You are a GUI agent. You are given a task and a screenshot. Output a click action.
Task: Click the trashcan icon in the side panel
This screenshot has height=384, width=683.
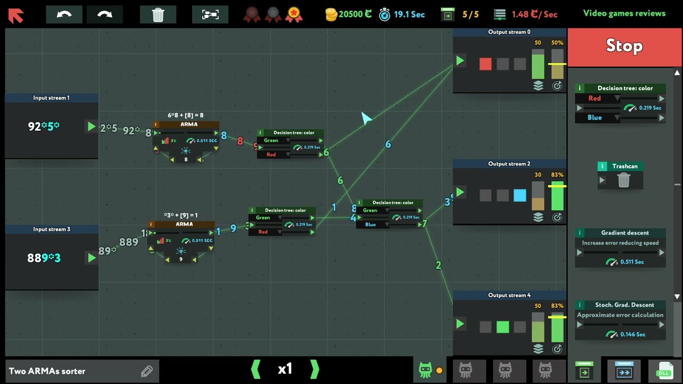coord(623,180)
